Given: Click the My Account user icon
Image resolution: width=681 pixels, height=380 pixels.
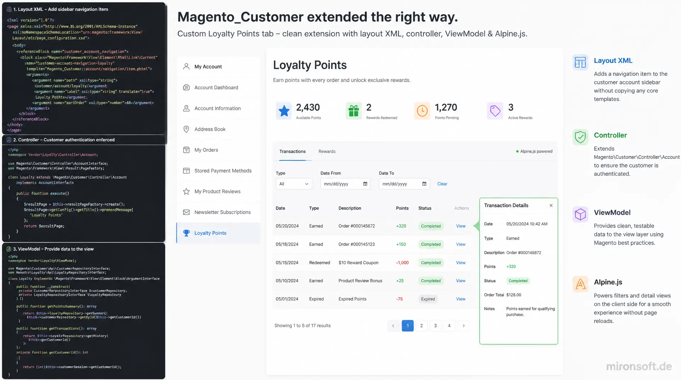Looking at the screenshot, I should [x=186, y=66].
